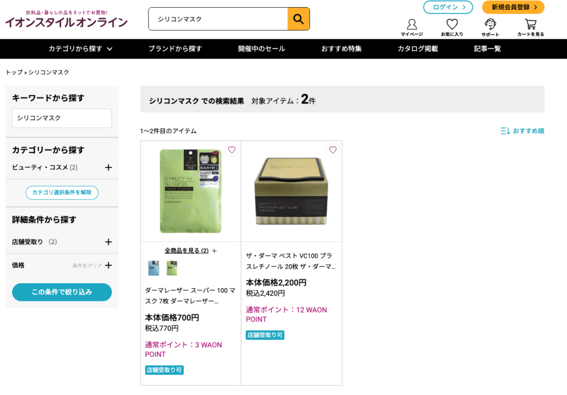Viewport: 567px width, 395px height.
Task: Click カテゴリ選択条件を解除 button
Action: pyautogui.click(x=62, y=193)
